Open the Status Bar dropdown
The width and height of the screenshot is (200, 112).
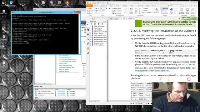pyautogui.click(x=187, y=11)
